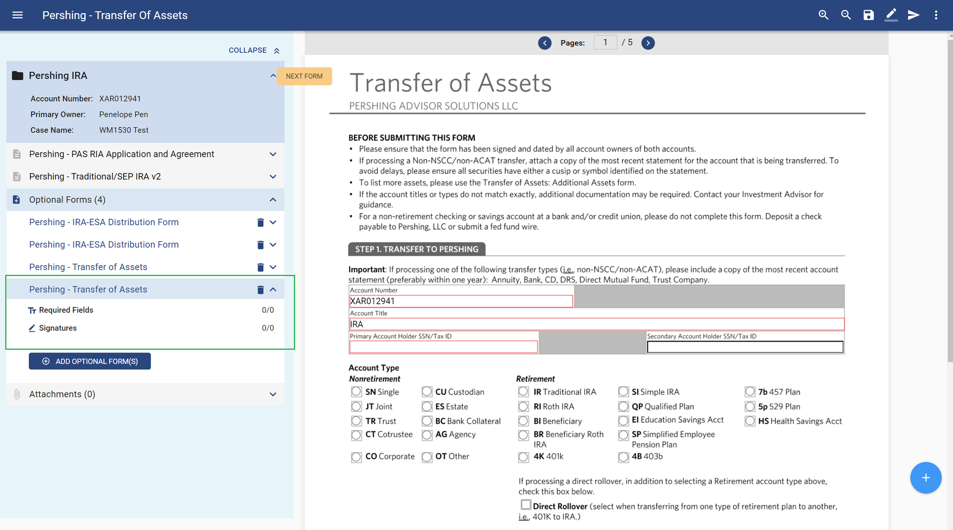This screenshot has height=530, width=953.
Task: Click ADD OPTIONAL FORM(S) button
Action: click(x=90, y=361)
